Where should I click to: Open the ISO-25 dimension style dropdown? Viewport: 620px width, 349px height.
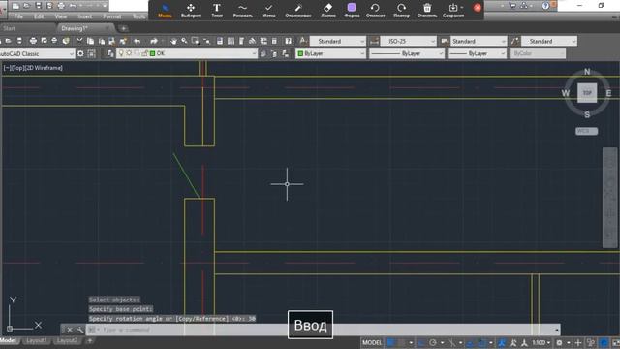point(408,41)
